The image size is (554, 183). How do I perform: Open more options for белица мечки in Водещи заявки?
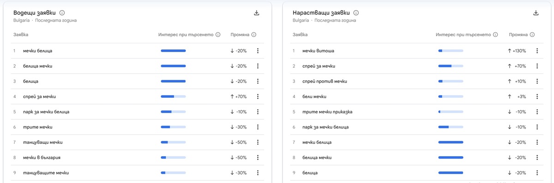coord(258,66)
